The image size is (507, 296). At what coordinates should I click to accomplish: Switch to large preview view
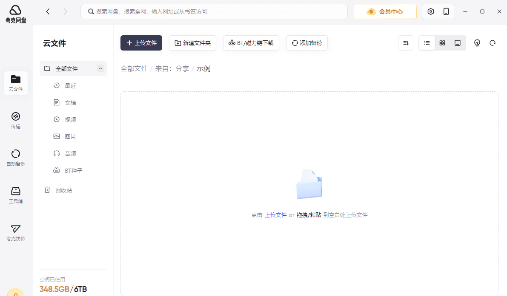click(457, 42)
